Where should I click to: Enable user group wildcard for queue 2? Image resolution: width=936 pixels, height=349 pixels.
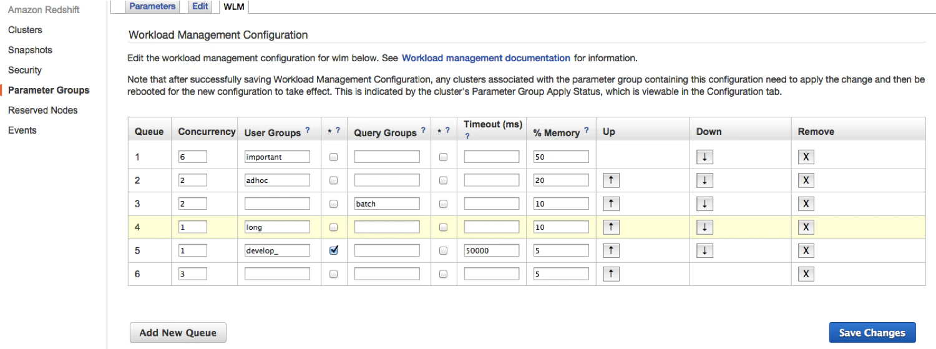coord(333,180)
